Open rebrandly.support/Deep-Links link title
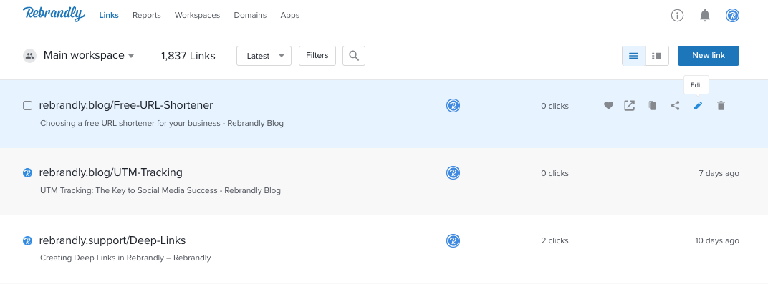Screen dimensions: 768x284 (112, 240)
